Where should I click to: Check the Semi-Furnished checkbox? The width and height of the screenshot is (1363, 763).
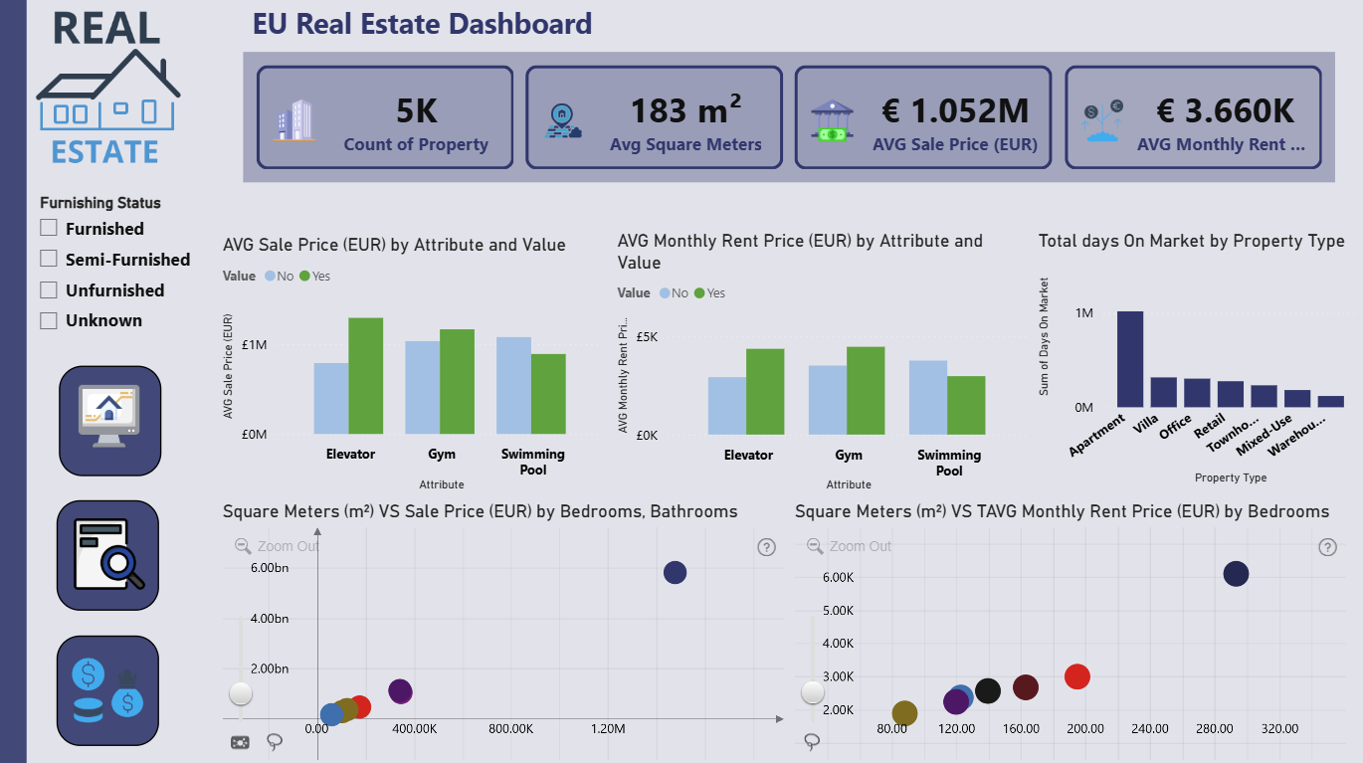49,259
